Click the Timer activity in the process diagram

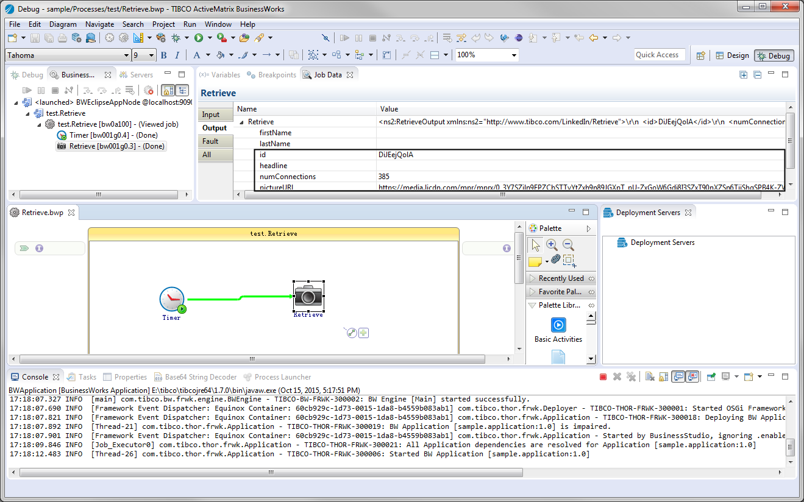point(172,300)
